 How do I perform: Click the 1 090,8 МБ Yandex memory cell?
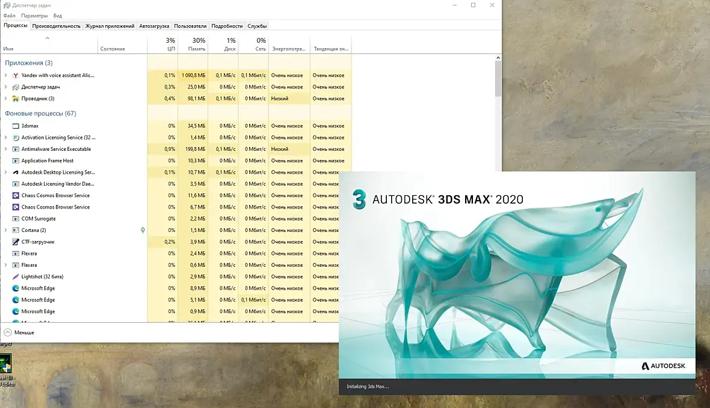[193, 76]
